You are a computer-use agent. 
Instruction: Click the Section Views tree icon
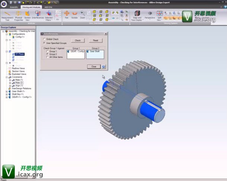pos(10,71)
